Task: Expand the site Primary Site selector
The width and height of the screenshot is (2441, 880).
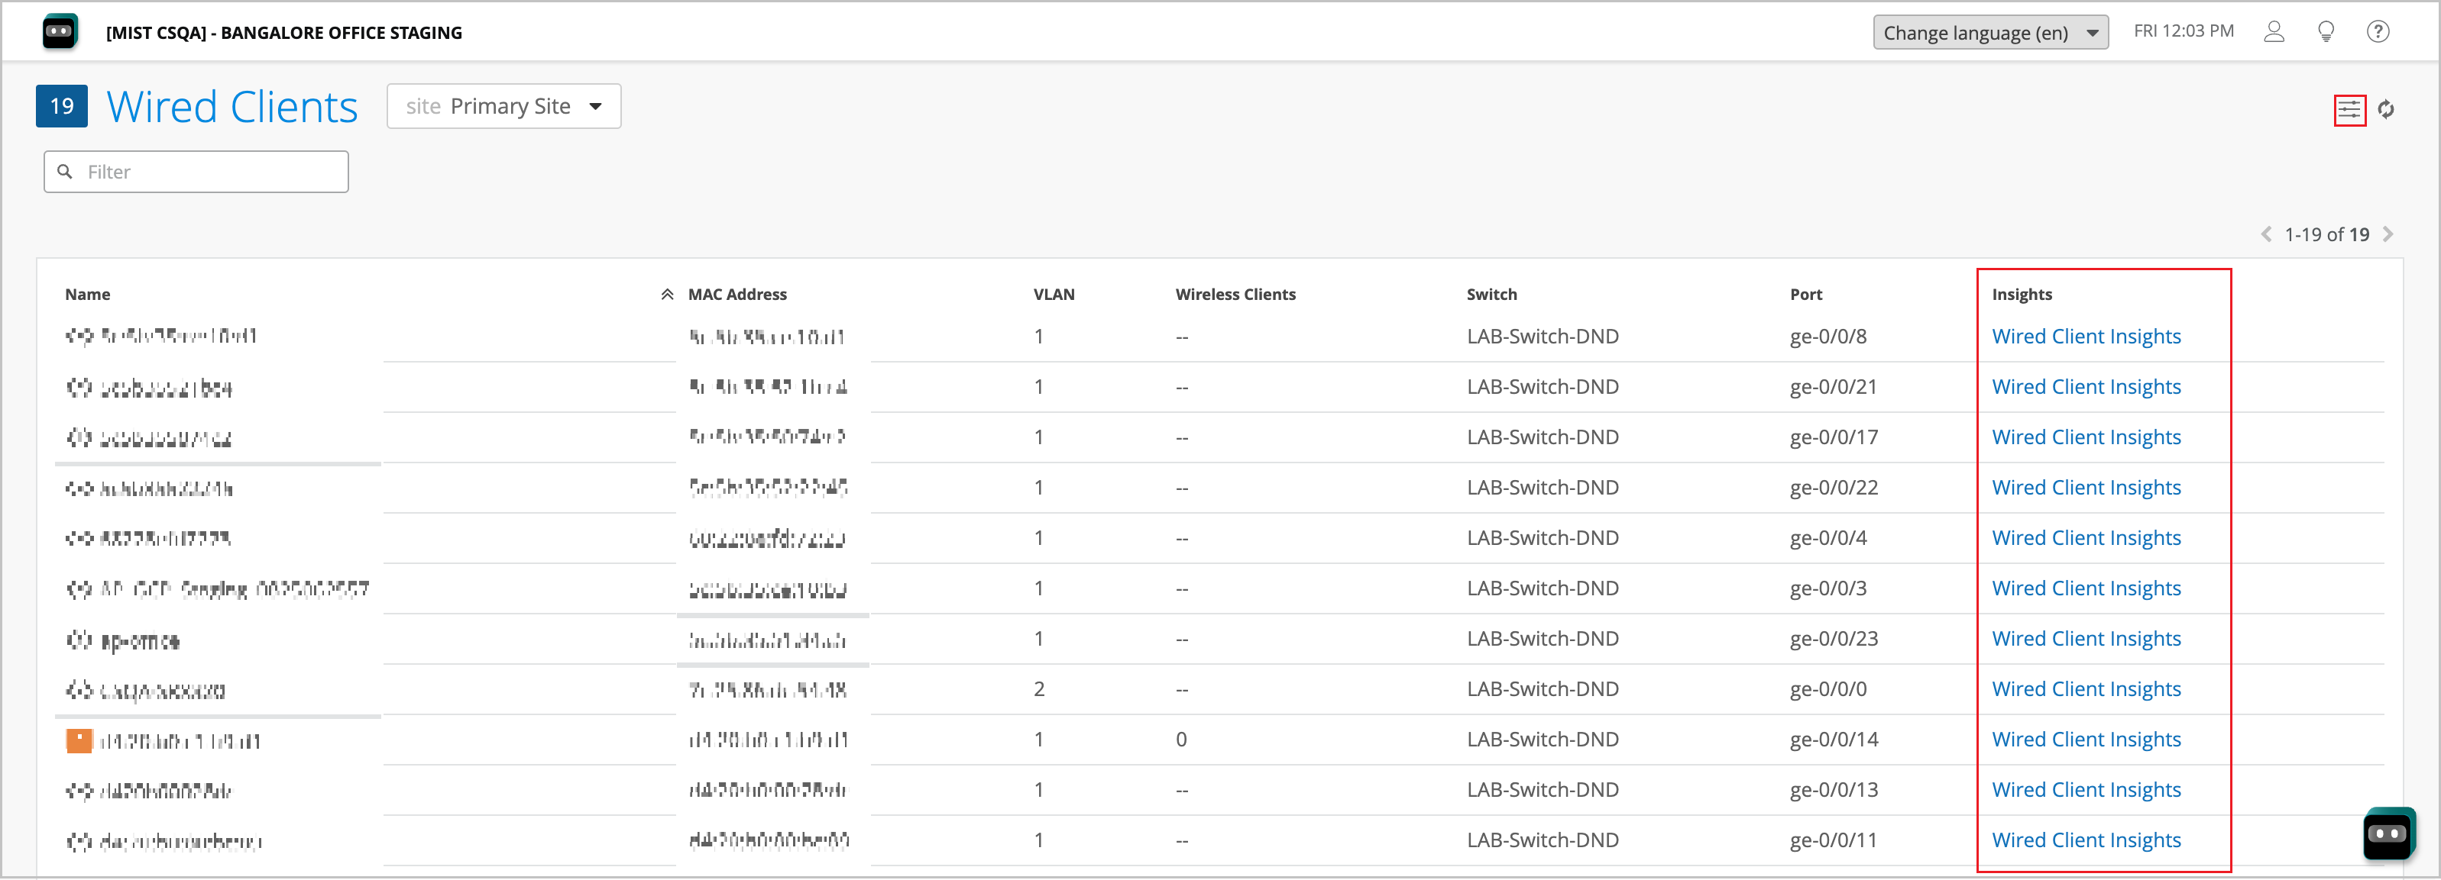Action: coord(503,106)
